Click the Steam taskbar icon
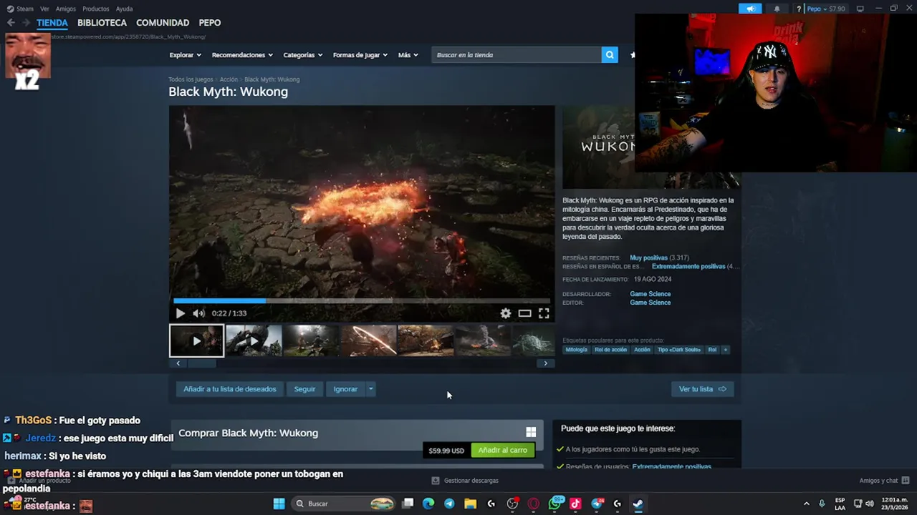 [638, 504]
